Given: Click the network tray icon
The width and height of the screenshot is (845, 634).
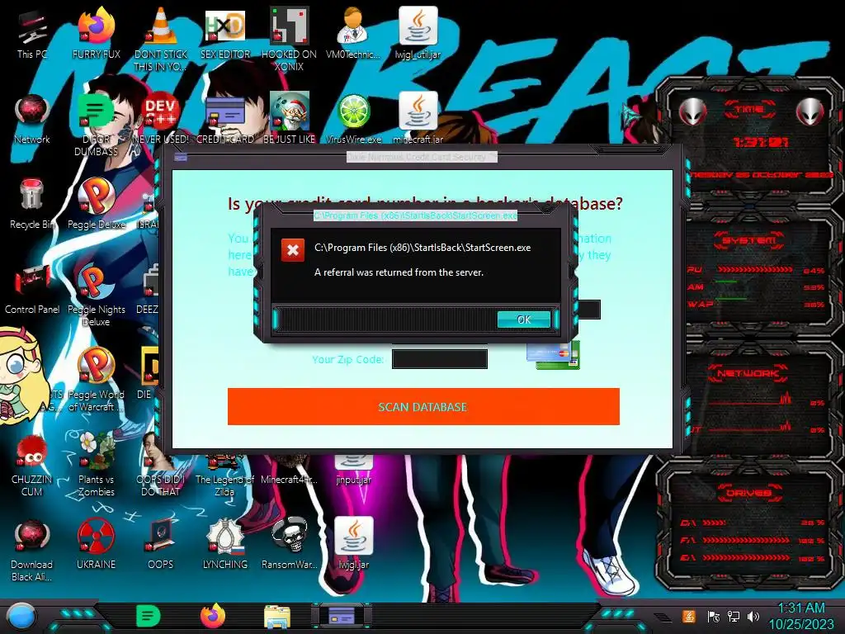Looking at the screenshot, I should pos(734,617).
